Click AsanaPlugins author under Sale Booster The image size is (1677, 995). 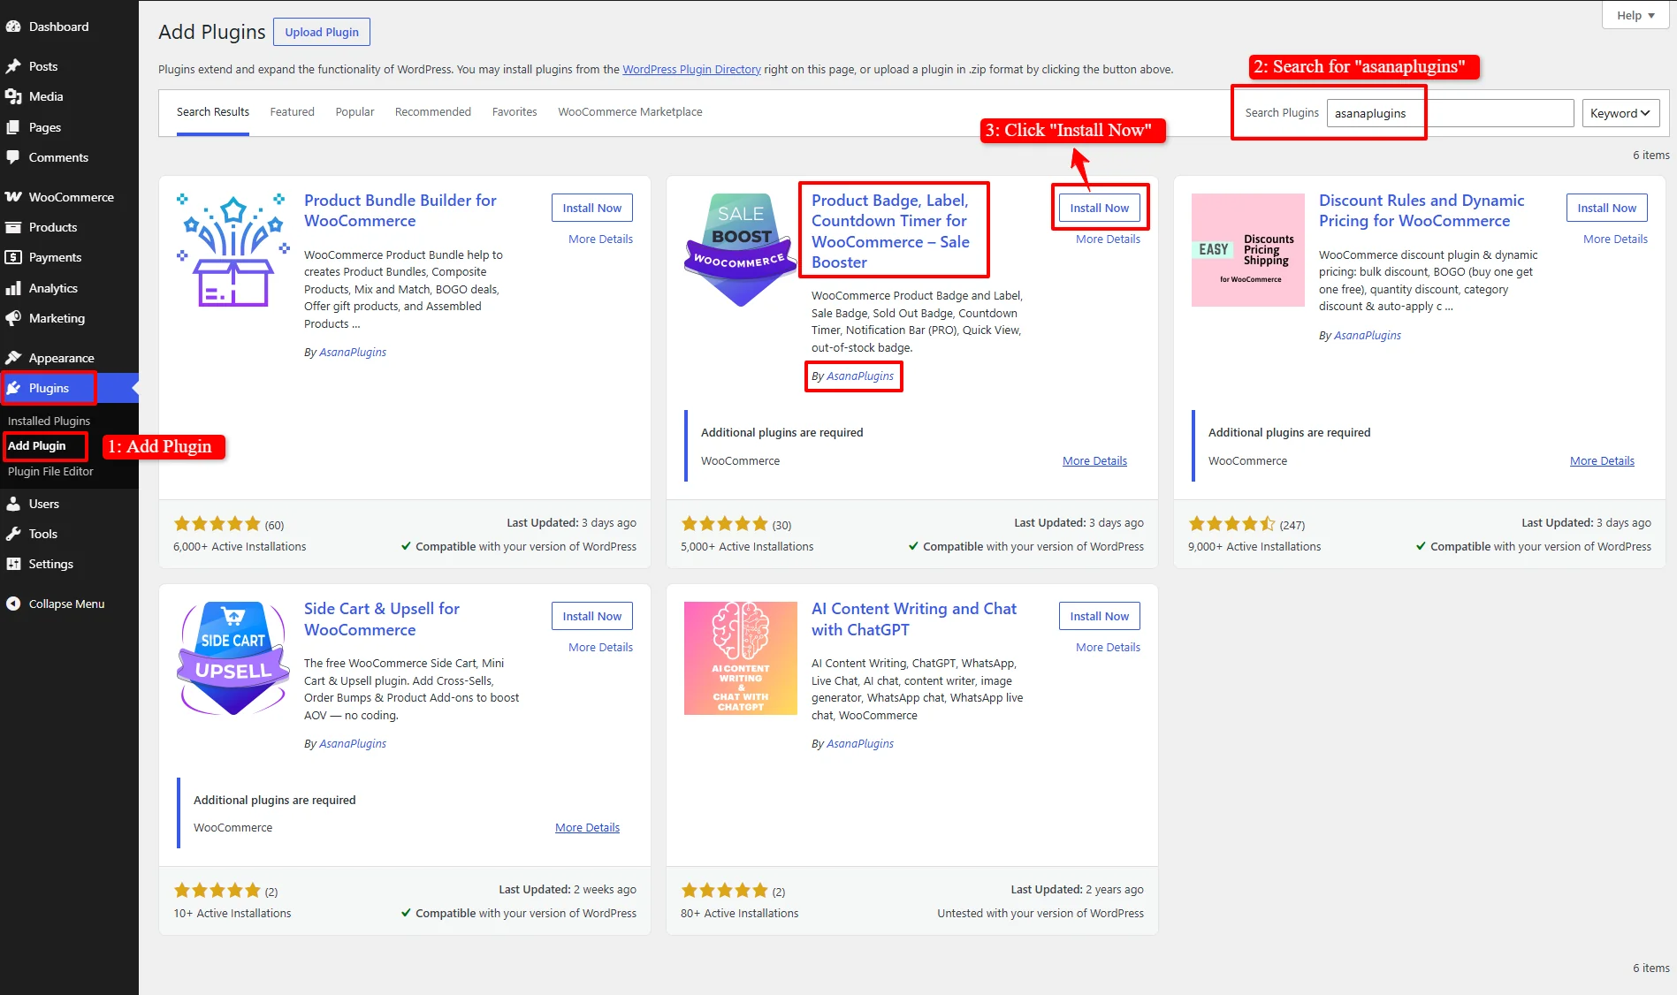pyautogui.click(x=860, y=376)
